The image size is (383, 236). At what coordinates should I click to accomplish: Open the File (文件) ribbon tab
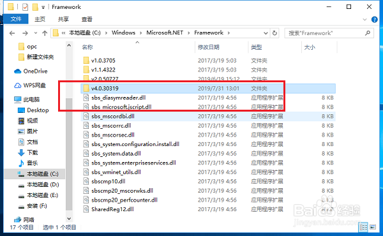pos(16,19)
